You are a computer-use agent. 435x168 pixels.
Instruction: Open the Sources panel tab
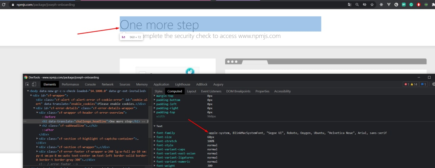coord(125,84)
